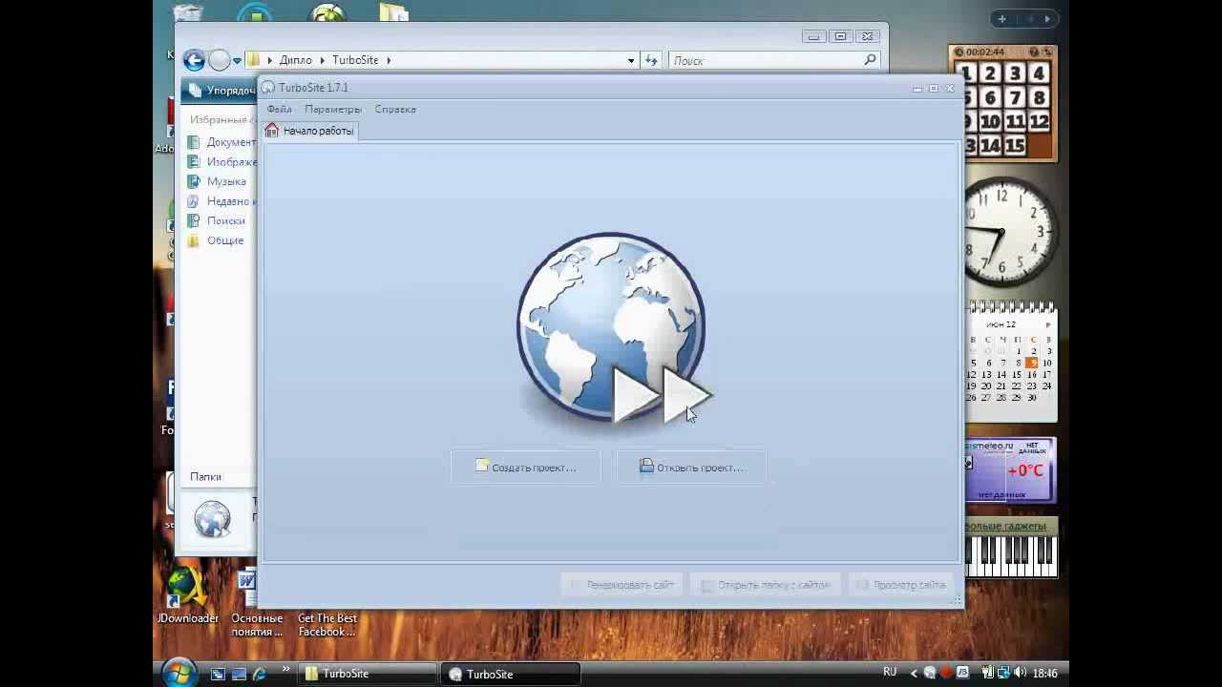
Task: Click the sidebar next gadgets arrow
Action: 1047,18
